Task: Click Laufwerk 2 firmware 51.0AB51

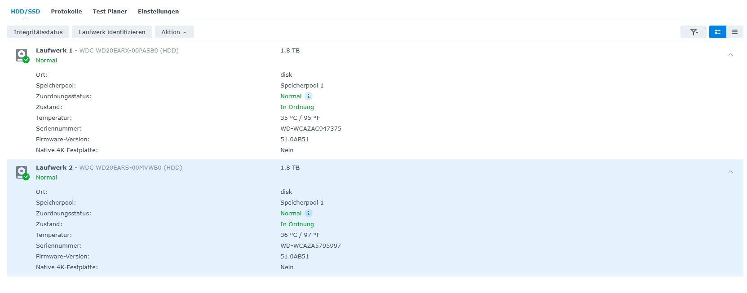Action: pyautogui.click(x=295, y=256)
